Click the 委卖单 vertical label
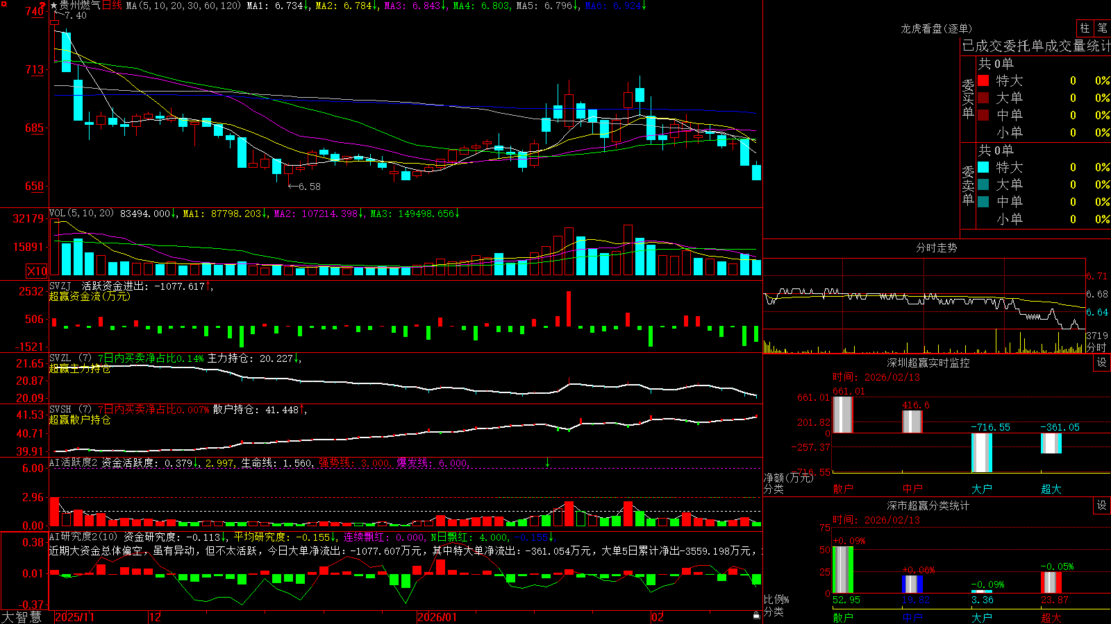This screenshot has width=1111, height=624. (x=968, y=186)
